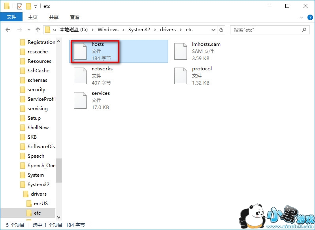This screenshot has height=230, width=315.
Task: Click navigation pane scroll down arrow
Action: pyautogui.click(x=58, y=217)
